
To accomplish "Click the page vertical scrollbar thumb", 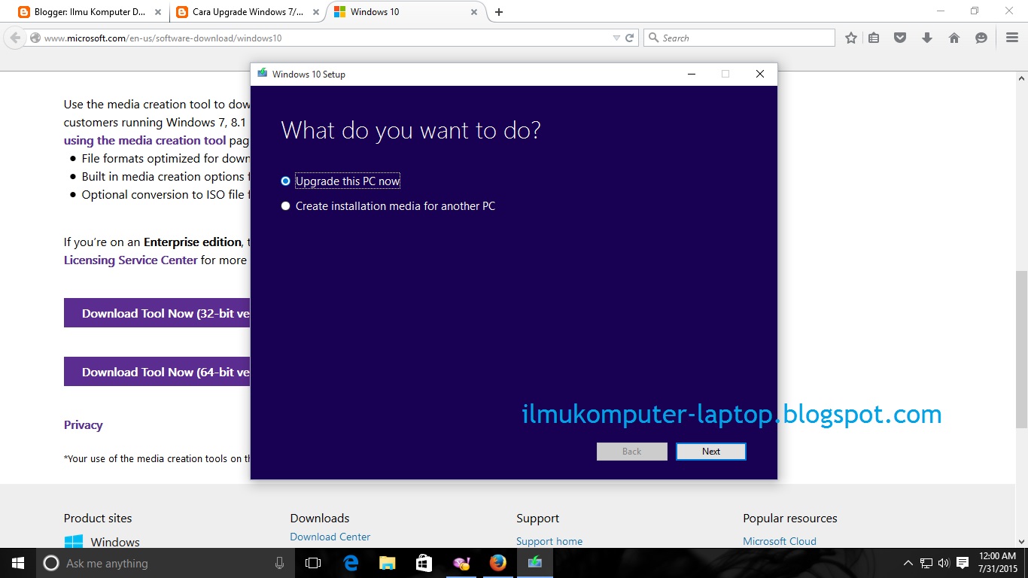I will (x=1021, y=349).
